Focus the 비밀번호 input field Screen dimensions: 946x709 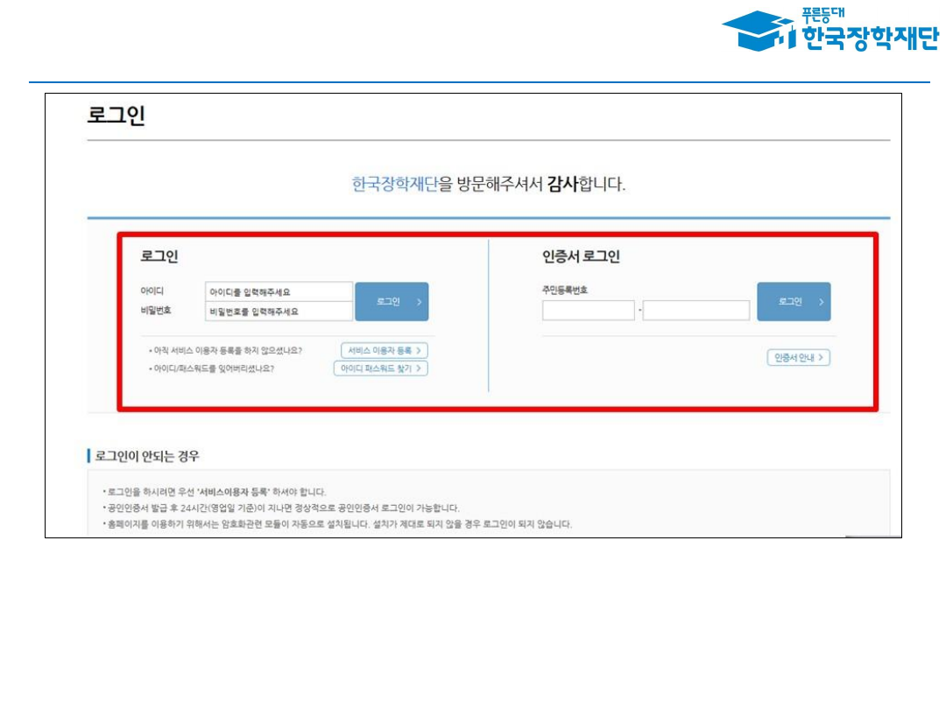pyautogui.click(x=279, y=311)
